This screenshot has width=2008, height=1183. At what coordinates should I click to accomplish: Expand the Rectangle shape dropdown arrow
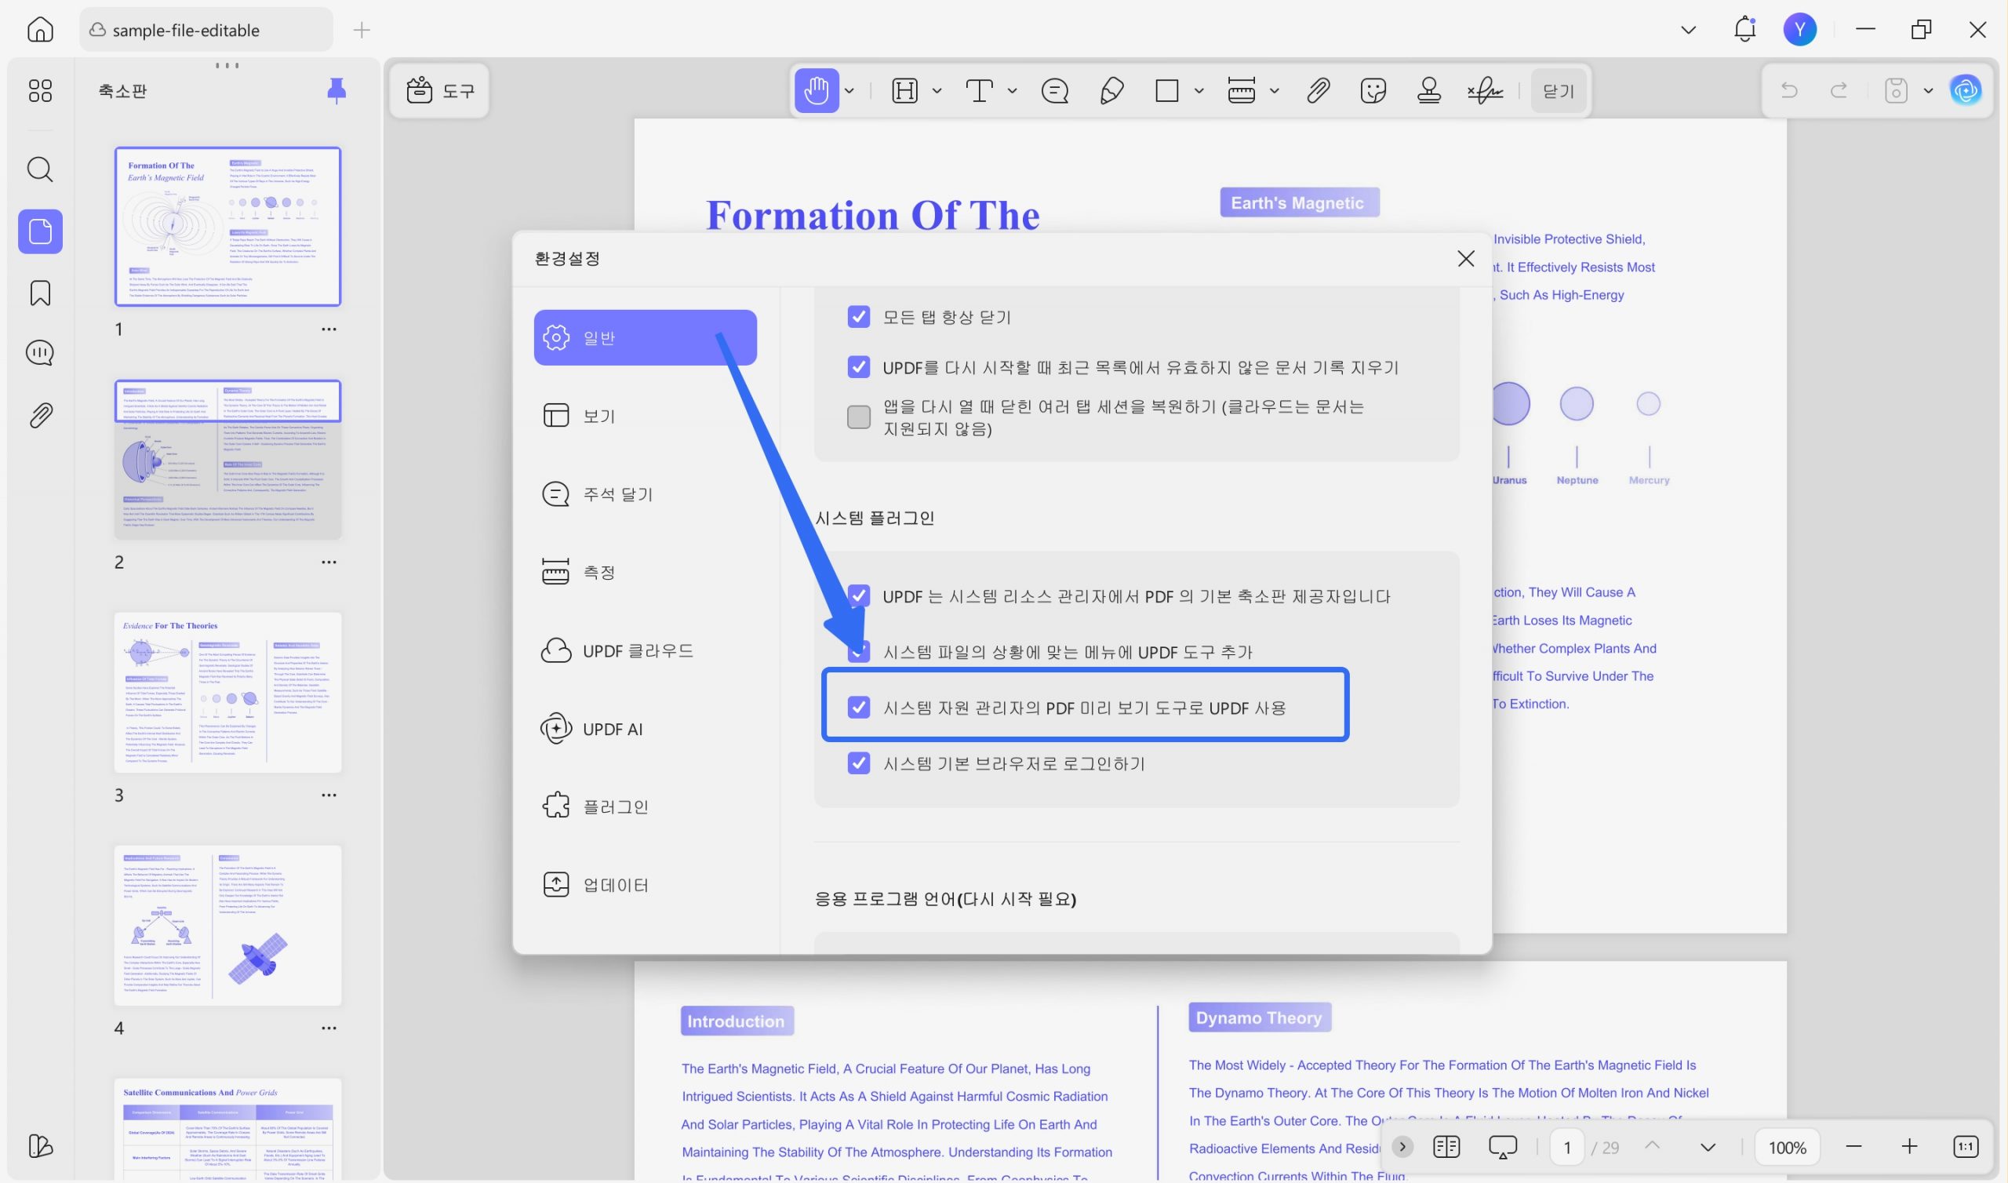[x=1199, y=91]
